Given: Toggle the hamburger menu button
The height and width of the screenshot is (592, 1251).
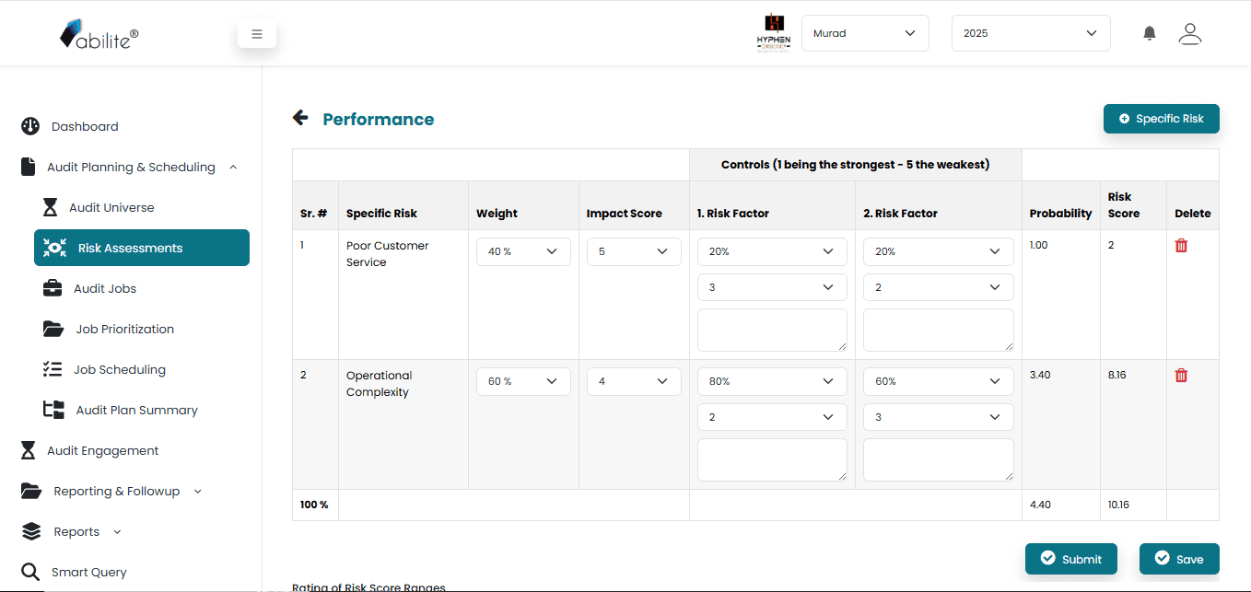Looking at the screenshot, I should [257, 34].
